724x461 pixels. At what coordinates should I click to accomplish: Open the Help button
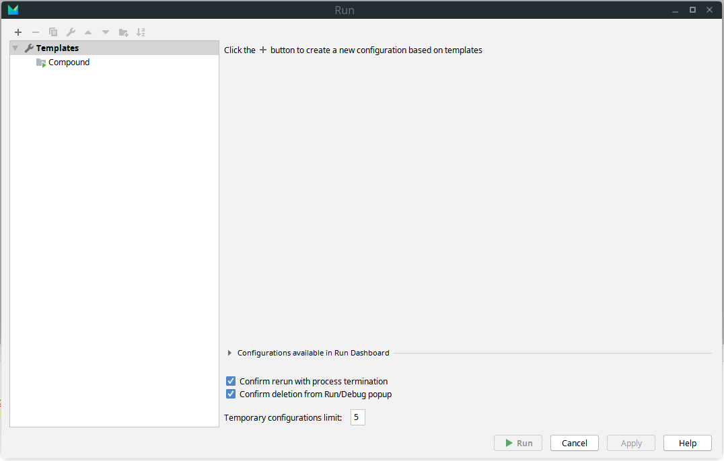tap(687, 443)
